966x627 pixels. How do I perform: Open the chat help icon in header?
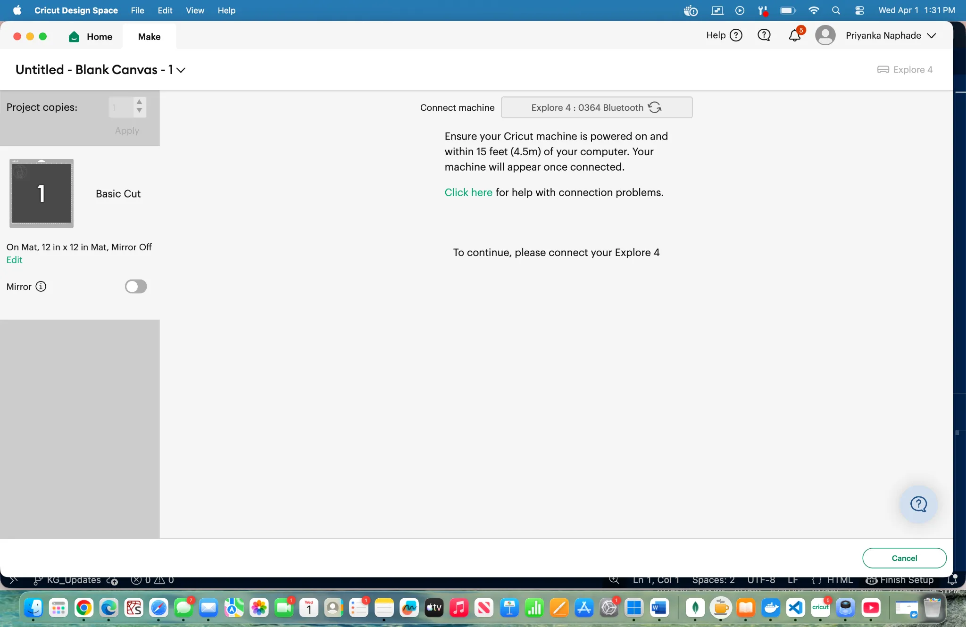coord(764,35)
